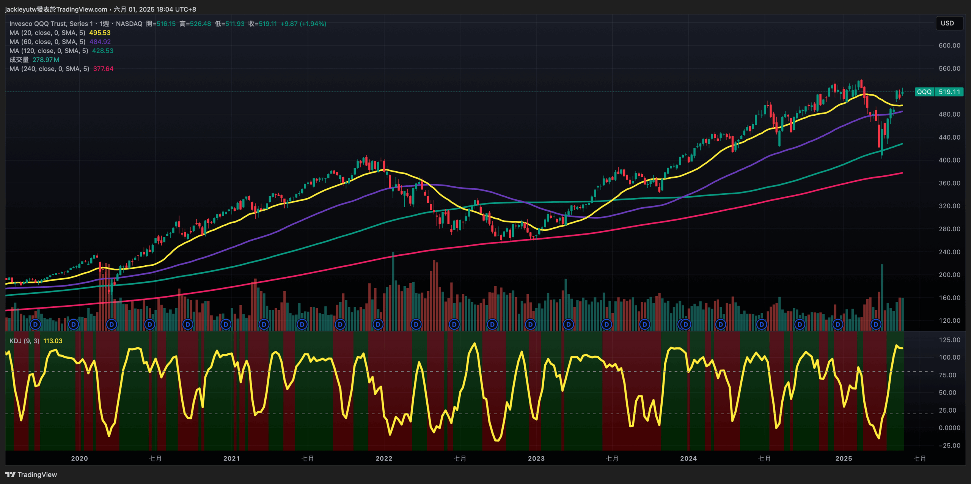Open the D dividend marker above the 2021 label

point(226,325)
